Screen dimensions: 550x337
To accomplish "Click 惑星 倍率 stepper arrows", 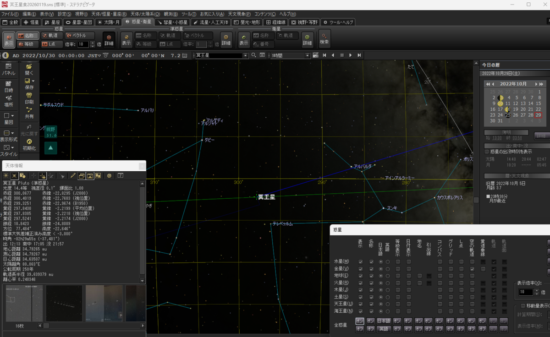I will 93,44.
